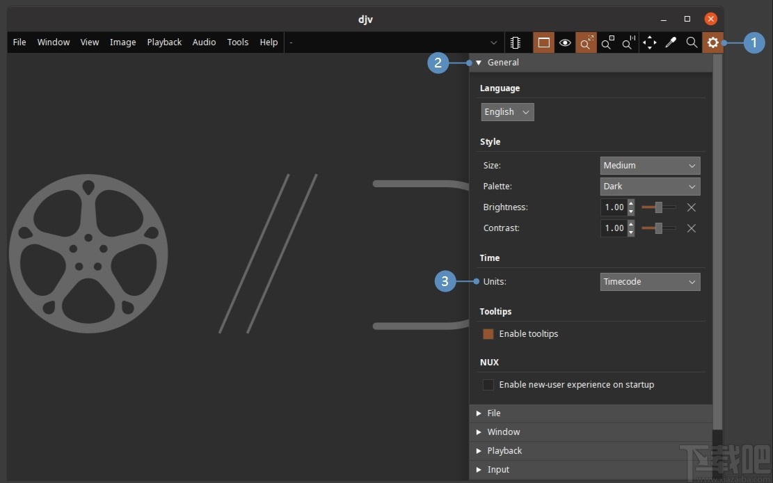Select the four-arrow pan tool icon
This screenshot has height=483, width=773.
pyautogui.click(x=650, y=42)
